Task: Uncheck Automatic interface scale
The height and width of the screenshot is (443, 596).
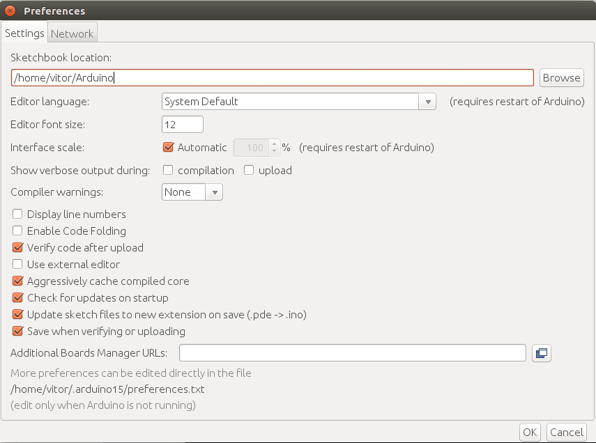Action: pos(168,148)
